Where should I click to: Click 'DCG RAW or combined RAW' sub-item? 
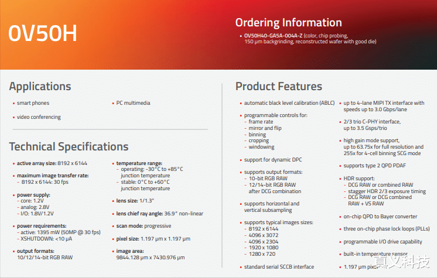tap(380, 185)
